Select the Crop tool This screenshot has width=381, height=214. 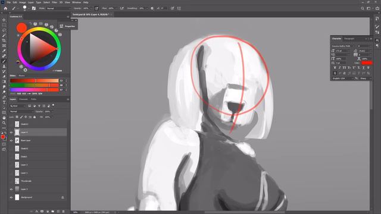(4, 40)
